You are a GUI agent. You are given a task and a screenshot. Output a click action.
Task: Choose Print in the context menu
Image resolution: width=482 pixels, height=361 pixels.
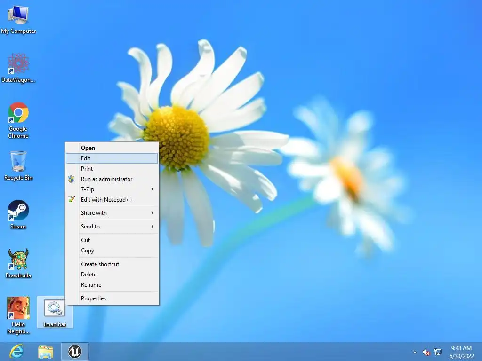pyautogui.click(x=112, y=169)
